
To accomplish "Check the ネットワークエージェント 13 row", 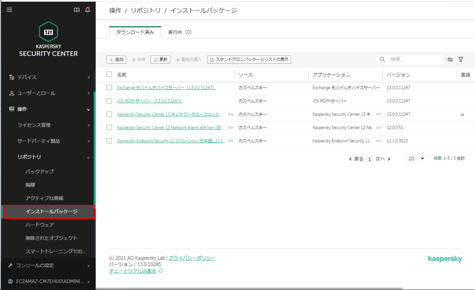I will (109, 114).
